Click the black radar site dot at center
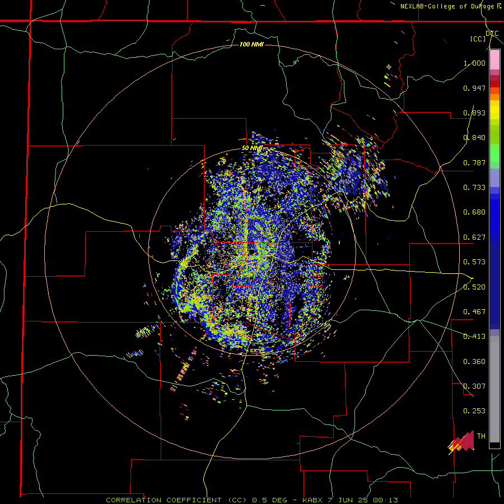The image size is (504, 504). [251, 251]
